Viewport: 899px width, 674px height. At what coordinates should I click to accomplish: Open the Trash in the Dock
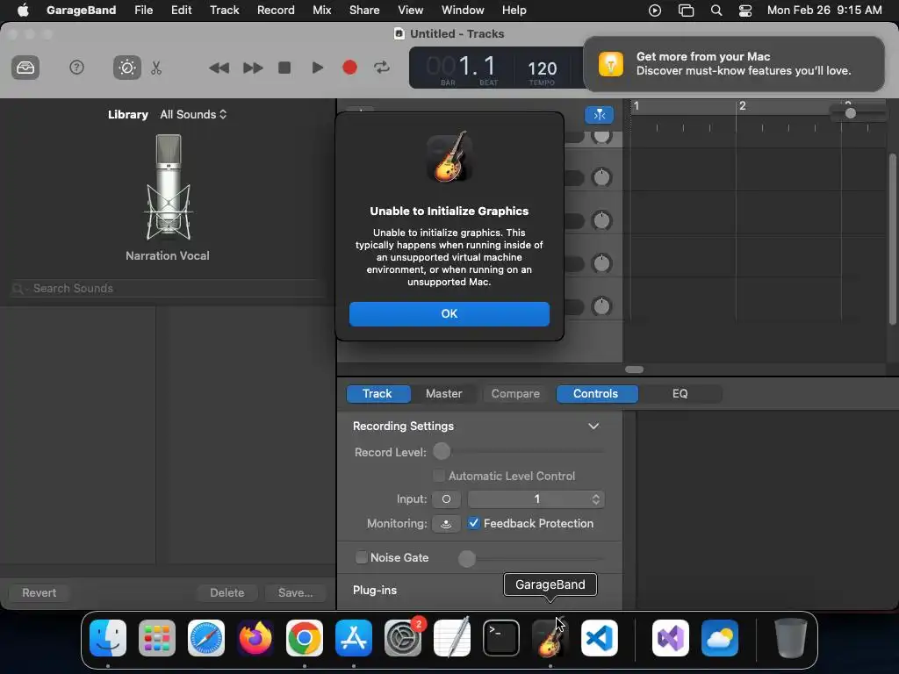click(791, 637)
